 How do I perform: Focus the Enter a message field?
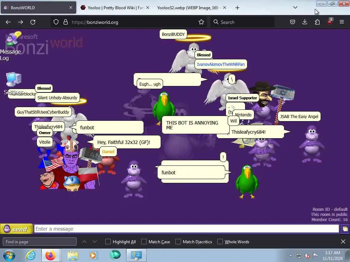(186, 229)
